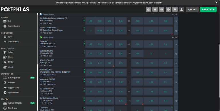Open bet history clock icon

(168, 9)
